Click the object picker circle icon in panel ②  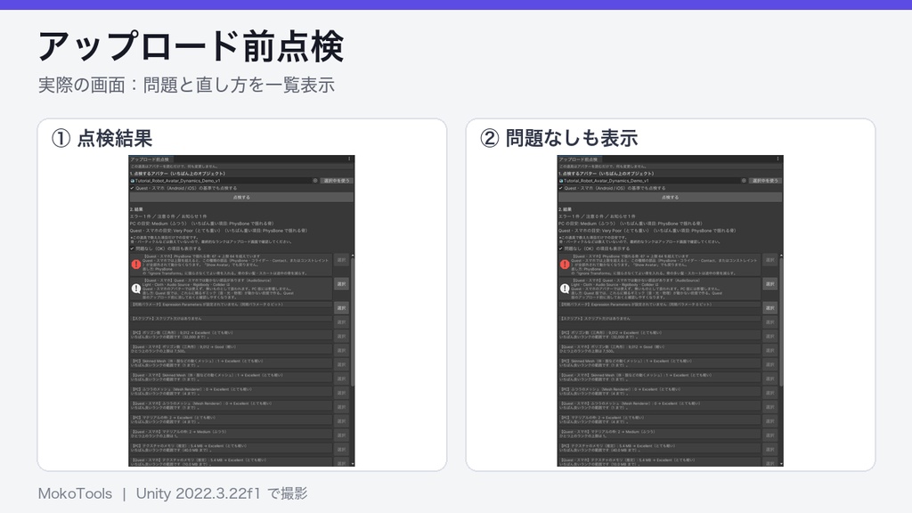click(x=744, y=180)
